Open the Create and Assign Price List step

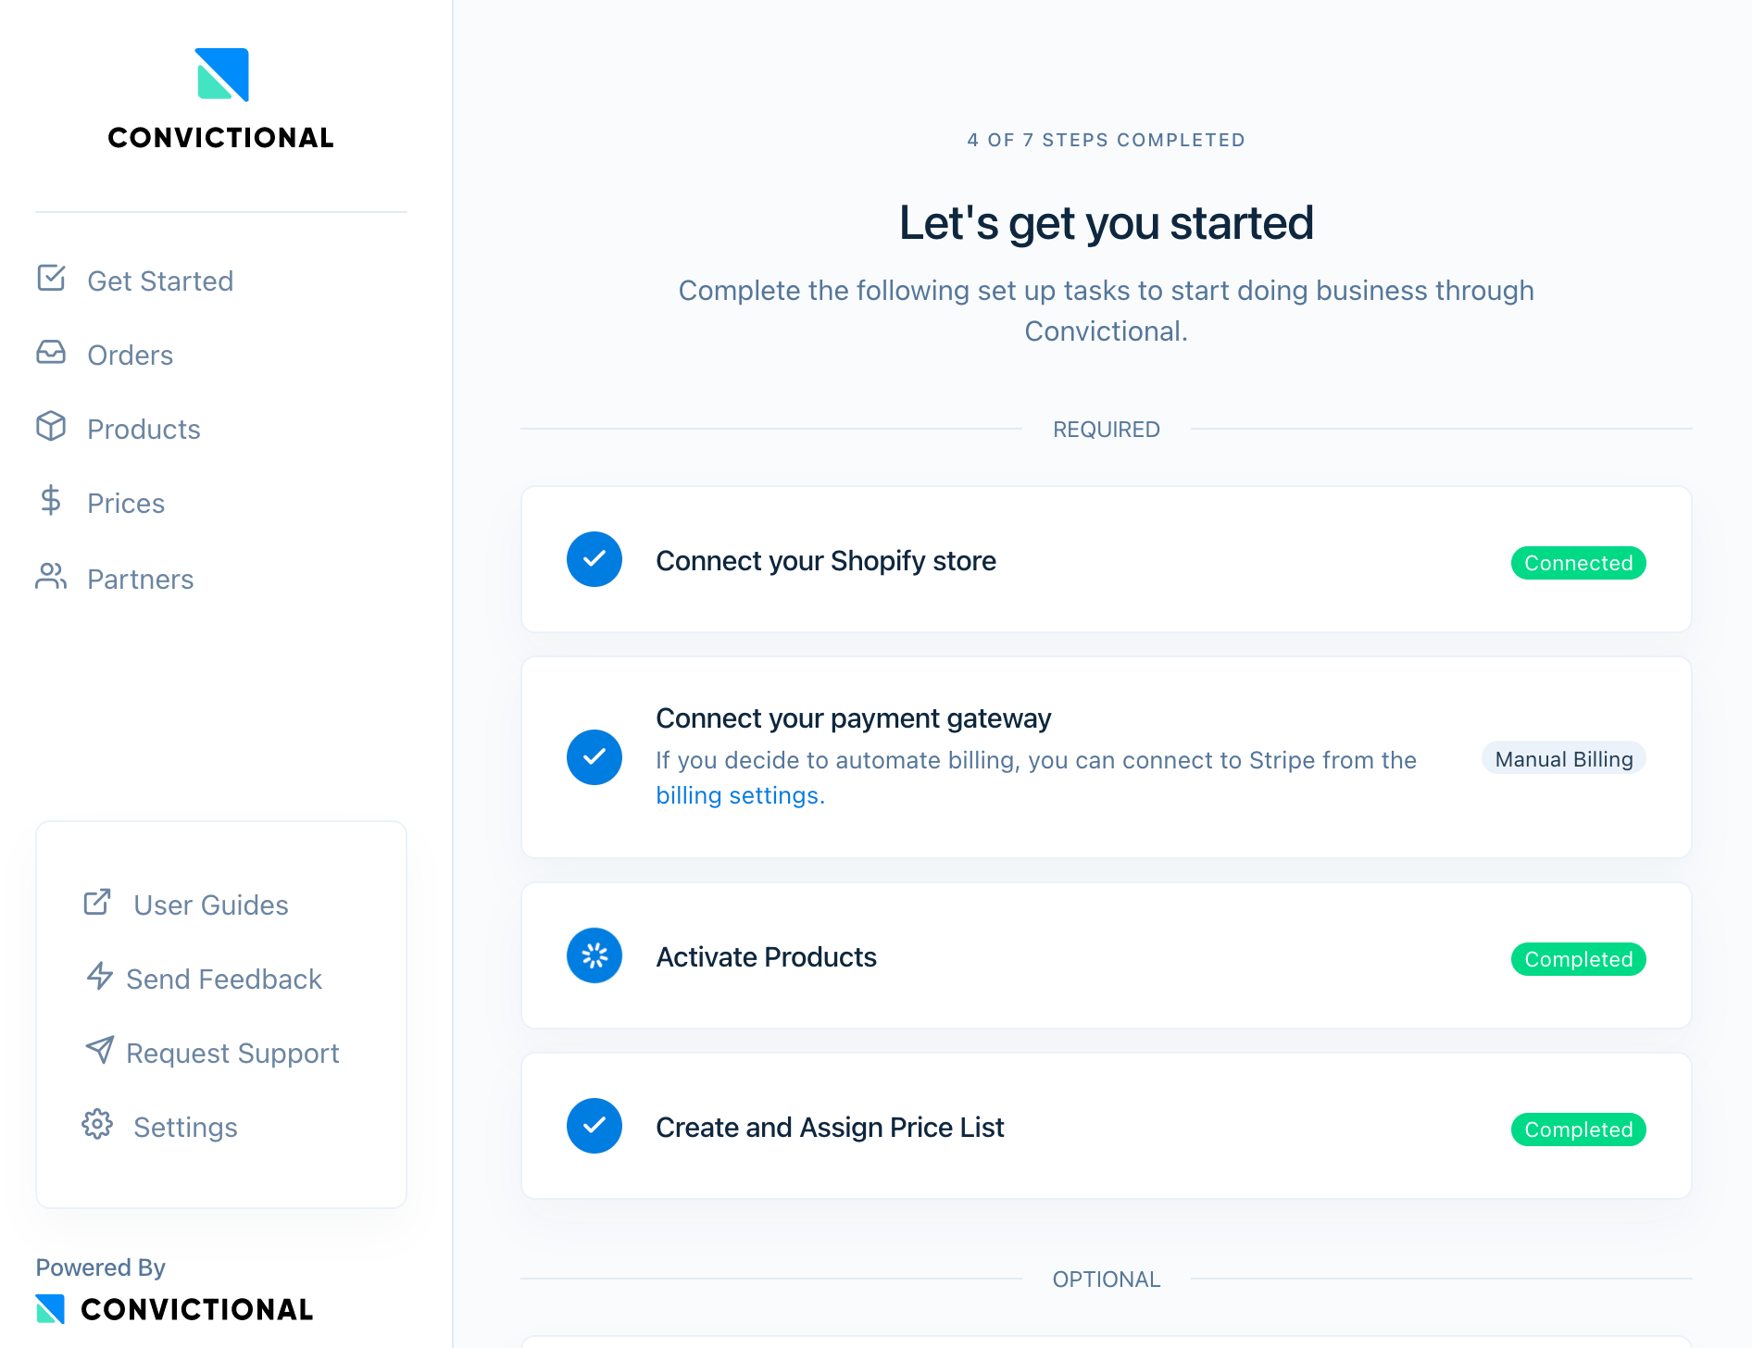point(830,1128)
